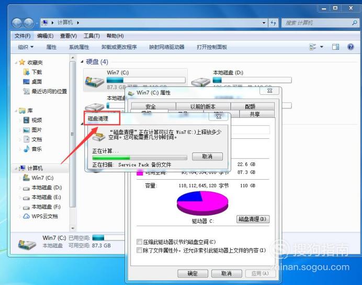Click the Back navigation arrow in Explorer
362x285 pixels.
point(17,23)
